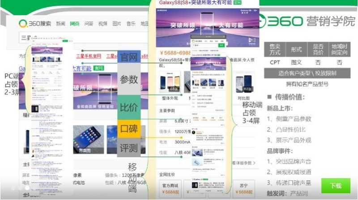Click the yellow 口碑 label box

[x=129, y=129]
